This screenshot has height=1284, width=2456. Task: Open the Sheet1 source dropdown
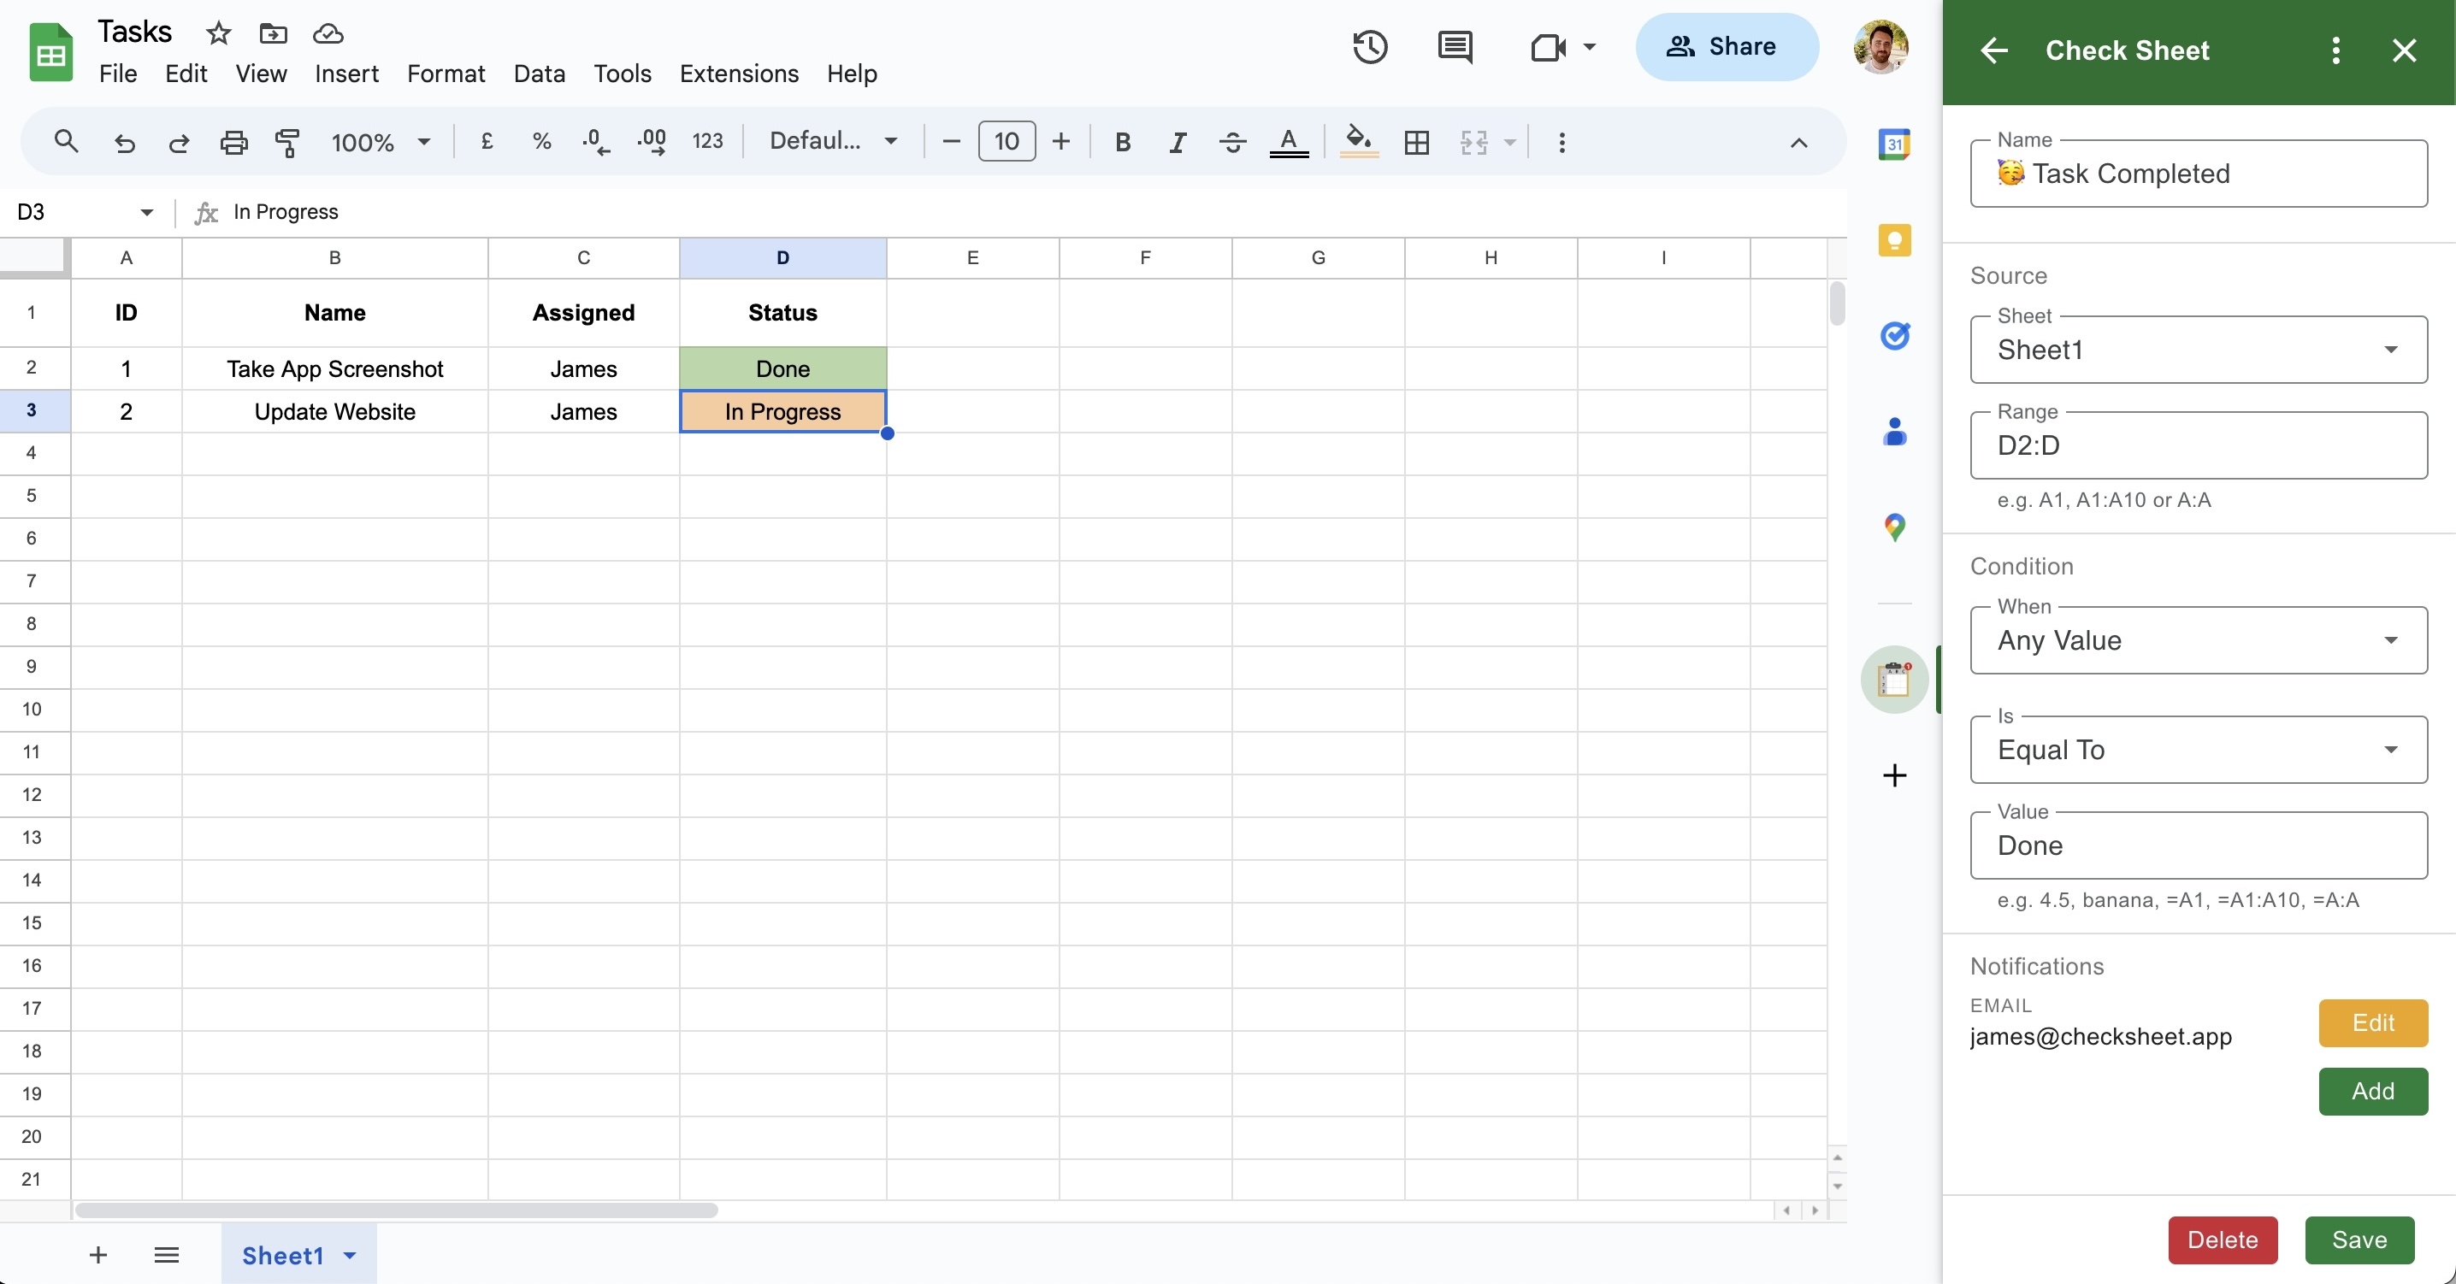point(2198,350)
